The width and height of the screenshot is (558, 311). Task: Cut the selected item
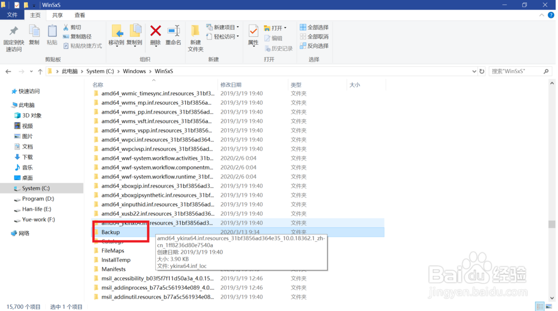pos(72,27)
